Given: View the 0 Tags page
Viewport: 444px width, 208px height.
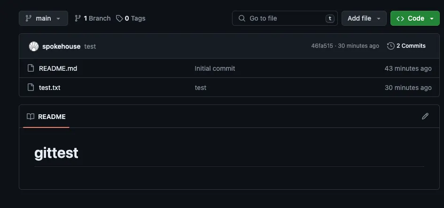Looking at the screenshot, I should point(135,18).
